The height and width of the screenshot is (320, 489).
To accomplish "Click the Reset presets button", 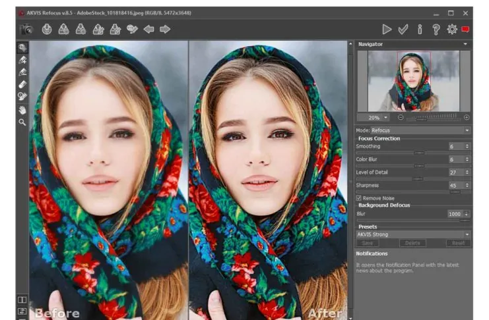I will [x=457, y=243].
